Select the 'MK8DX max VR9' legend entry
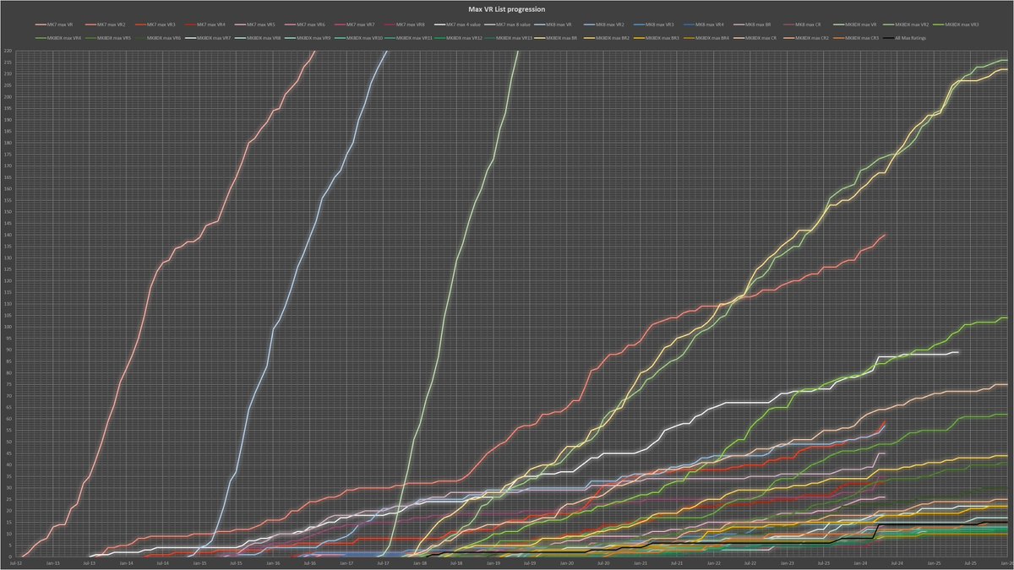This screenshot has height=570, width=1014. [307, 37]
